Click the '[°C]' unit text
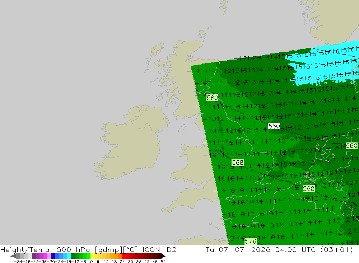The image size is (359, 263). click(131, 250)
